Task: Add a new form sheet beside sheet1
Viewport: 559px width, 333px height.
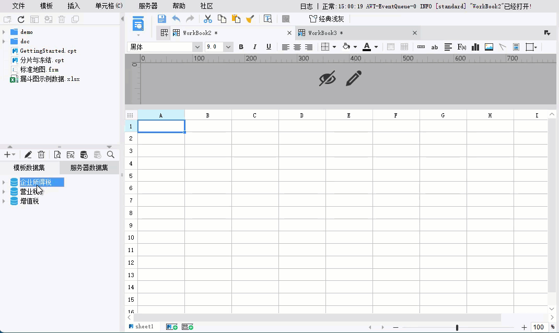Action: coord(188,327)
